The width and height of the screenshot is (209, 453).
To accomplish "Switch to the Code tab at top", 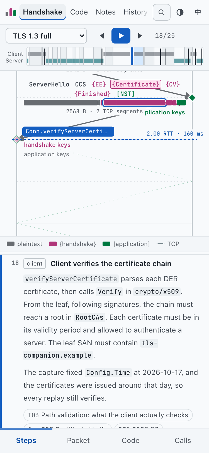I will pos(79,12).
